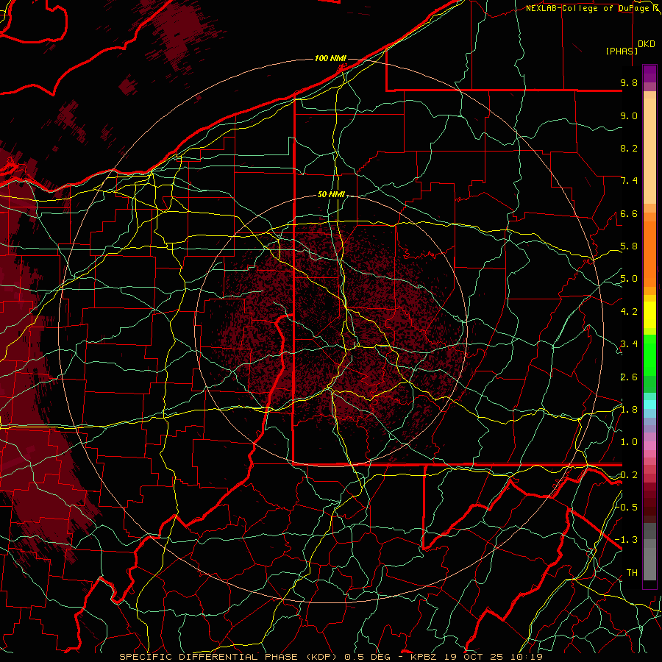Image resolution: width=662 pixels, height=662 pixels.
Task: Click the 19 OCT 25 10:19 timestamp
Action: pos(494,657)
